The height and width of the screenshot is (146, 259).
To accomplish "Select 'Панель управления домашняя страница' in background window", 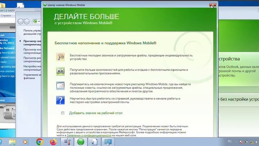I will (32, 32).
